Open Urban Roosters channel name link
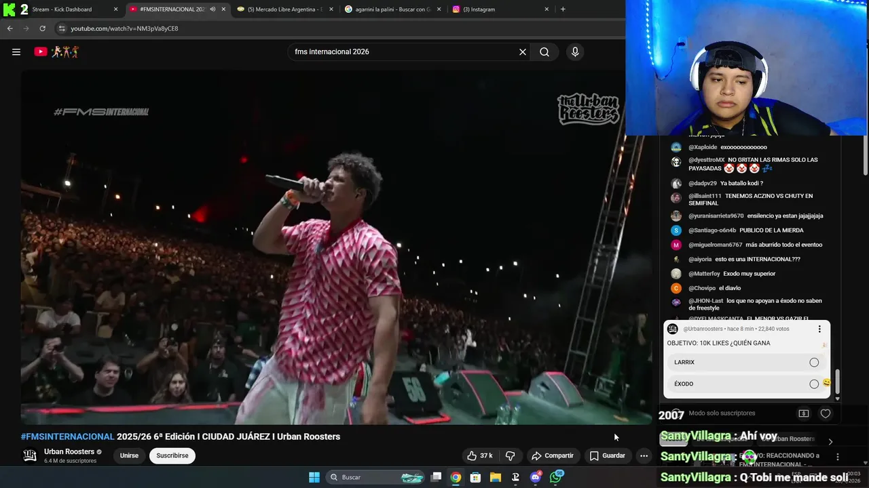 point(69,451)
